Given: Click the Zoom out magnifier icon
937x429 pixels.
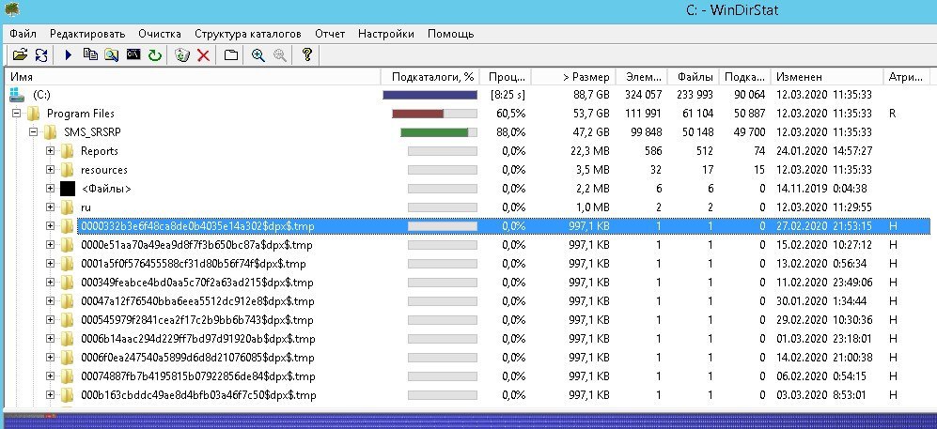Looking at the screenshot, I should [x=279, y=54].
